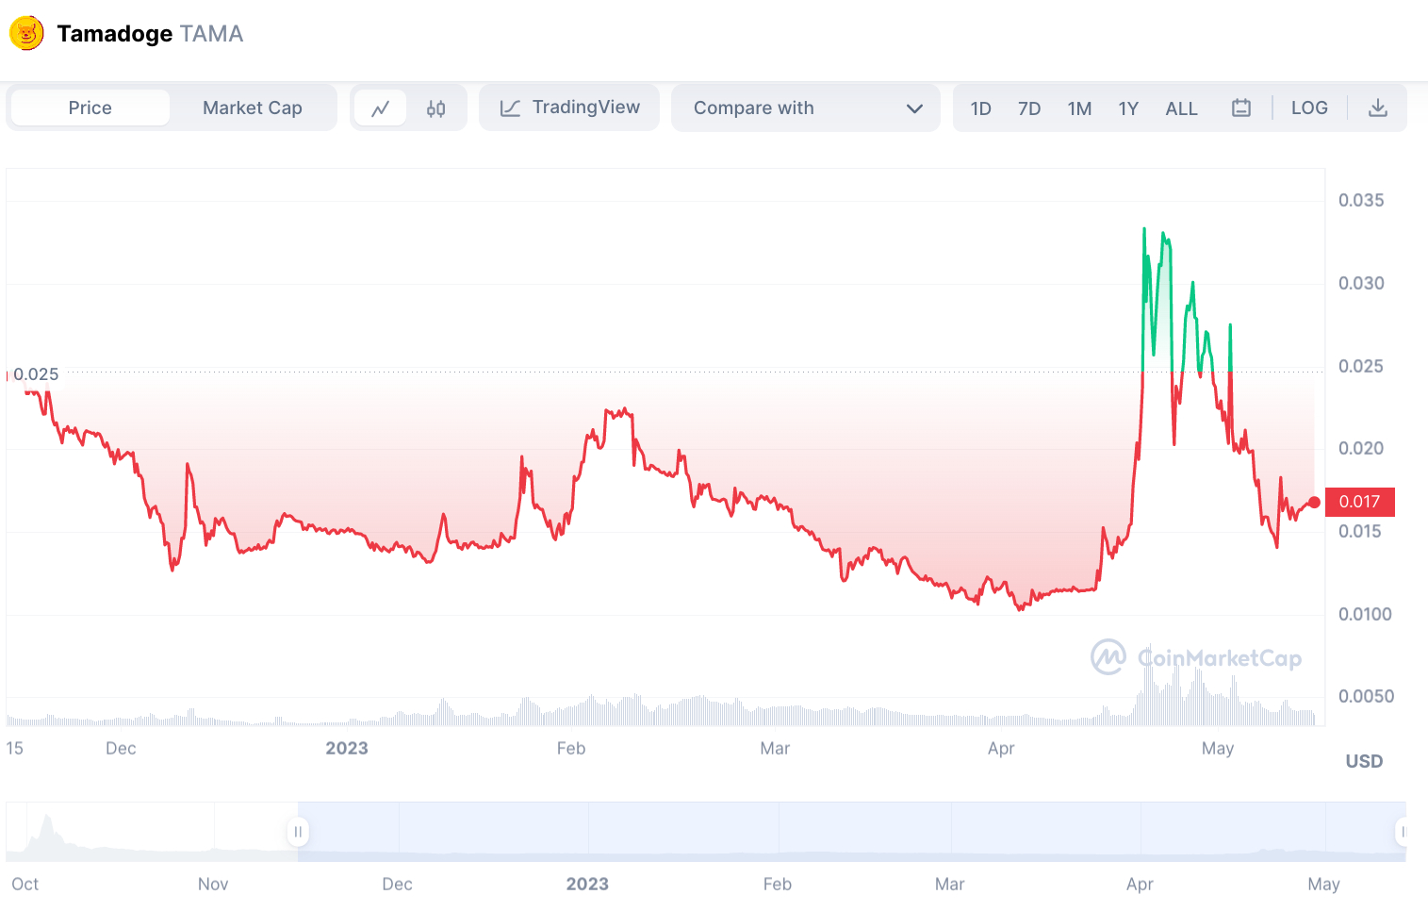Switch to the candlestick chart icon
The image size is (1428, 911).
click(435, 108)
